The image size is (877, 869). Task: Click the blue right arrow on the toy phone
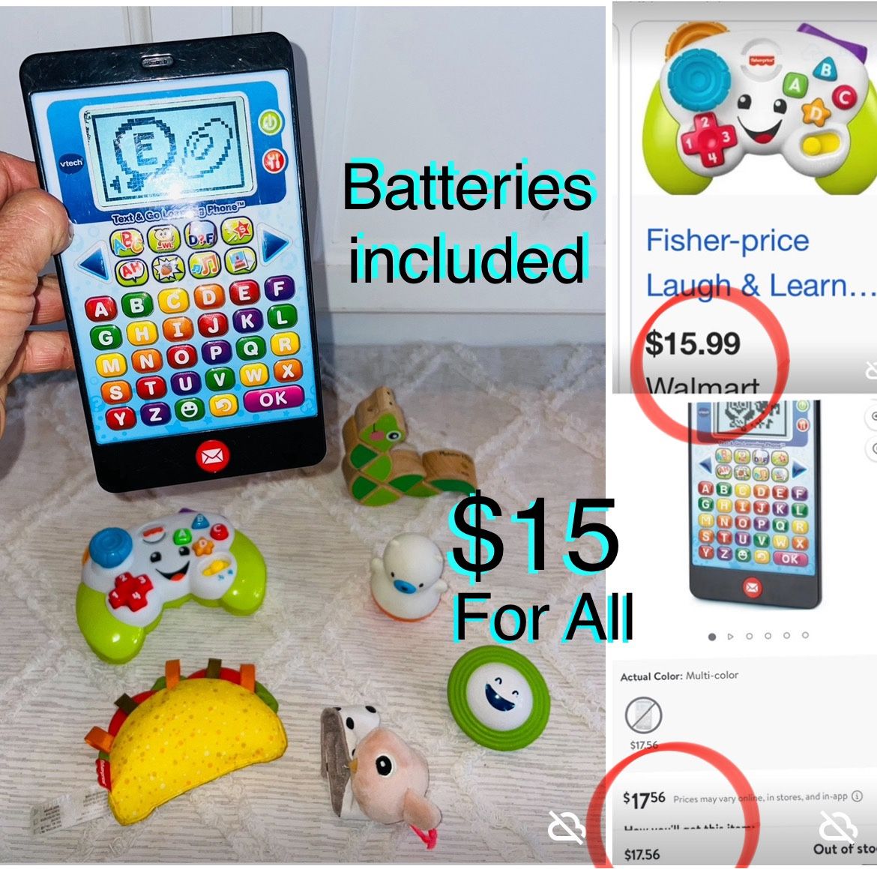click(274, 245)
